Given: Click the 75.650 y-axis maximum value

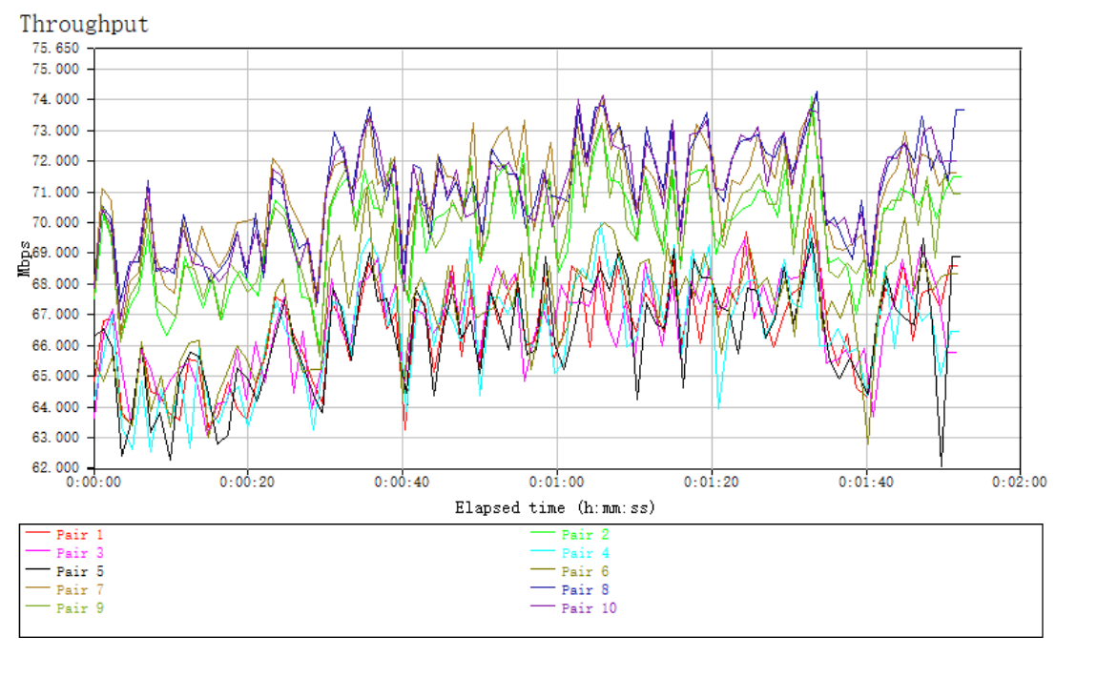Looking at the screenshot, I should (x=55, y=49).
